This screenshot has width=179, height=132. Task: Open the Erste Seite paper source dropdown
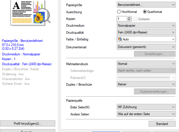point(146,107)
